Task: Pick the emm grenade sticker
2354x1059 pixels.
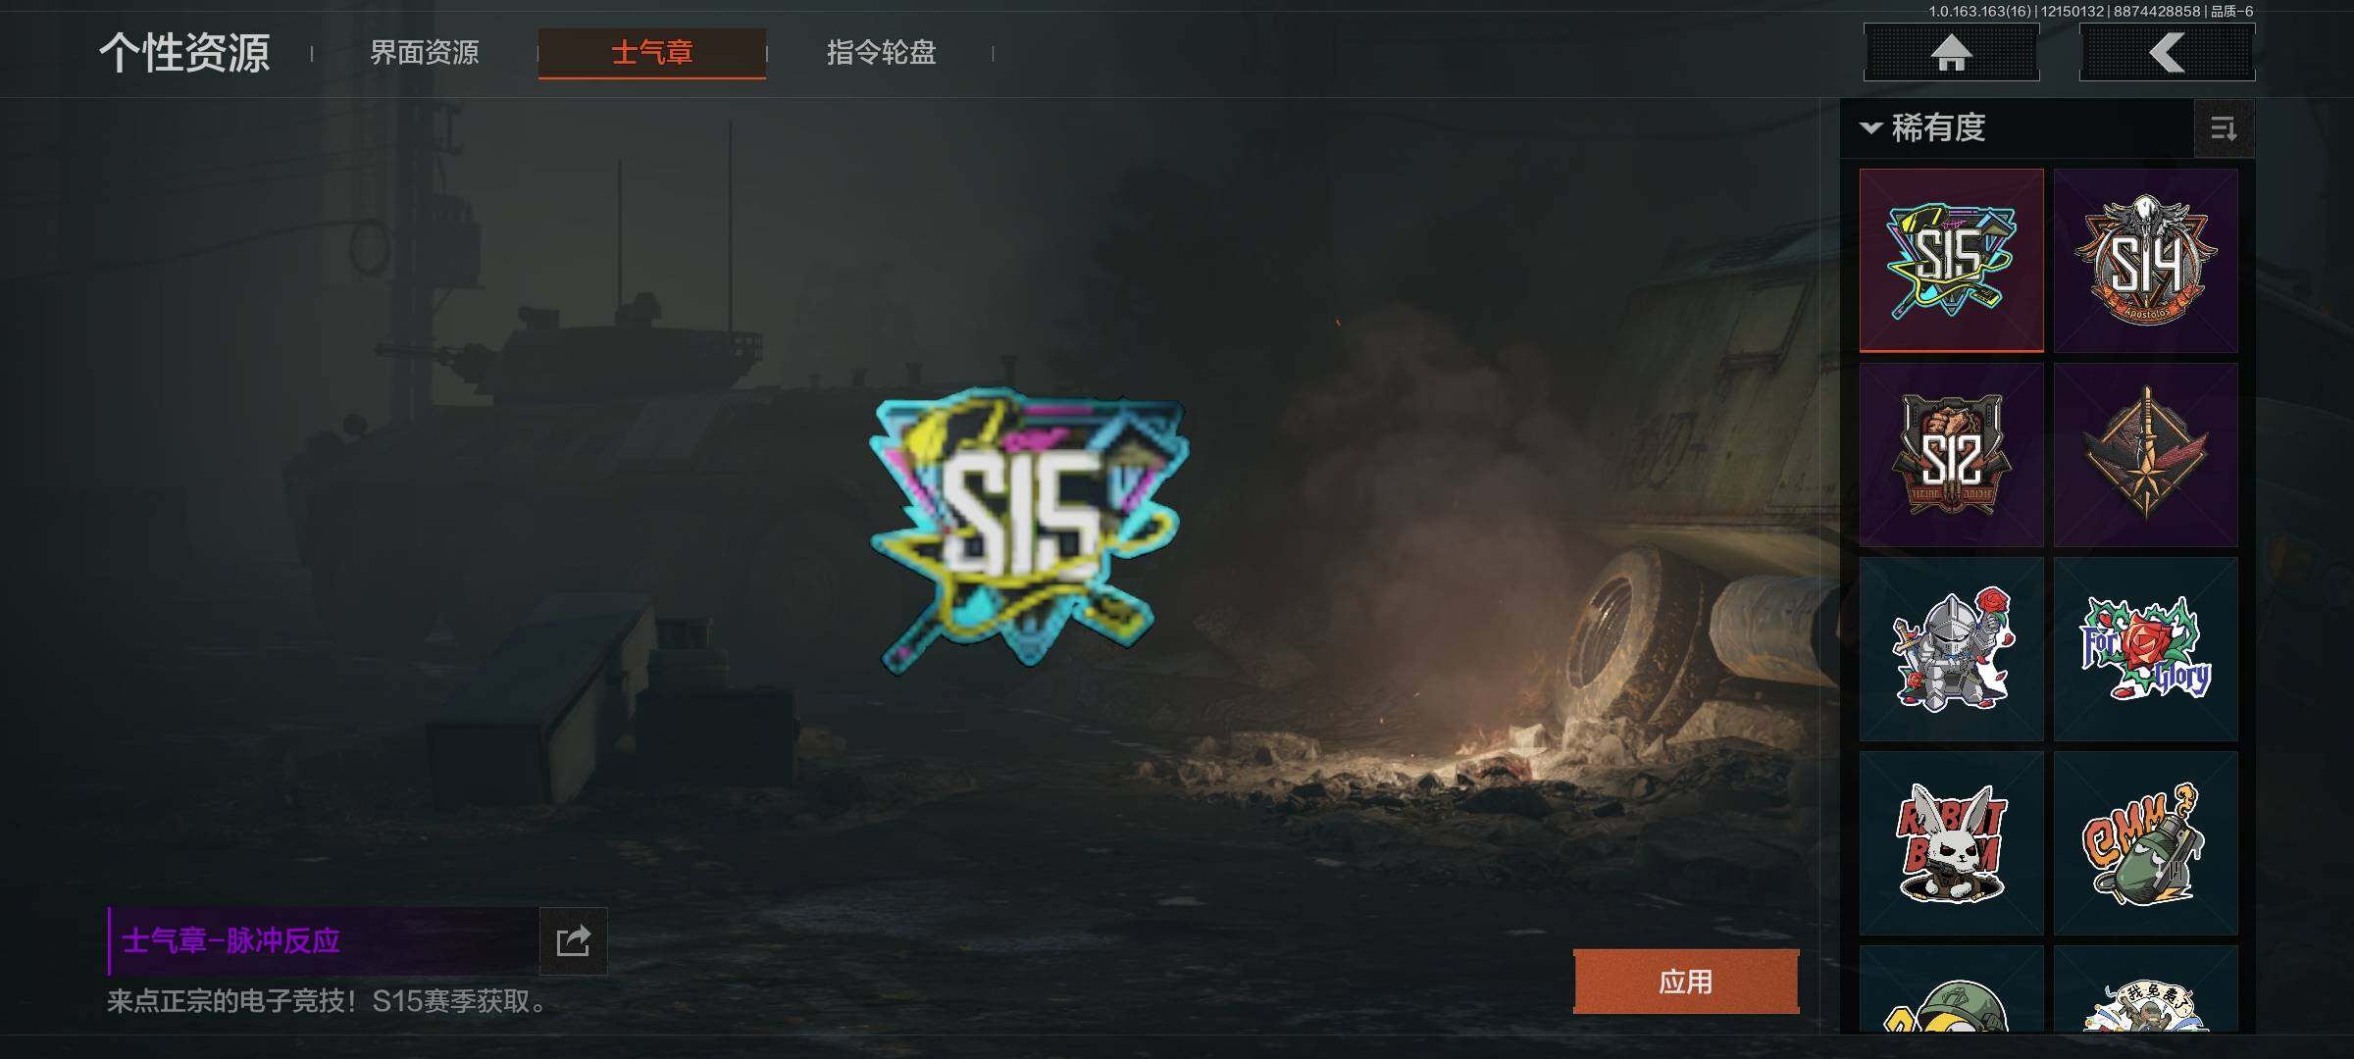Action: pyautogui.click(x=2146, y=842)
